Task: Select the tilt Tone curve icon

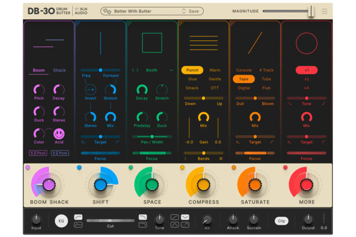Action: (x=175, y=217)
